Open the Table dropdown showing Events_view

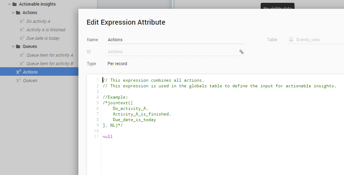pos(314,40)
